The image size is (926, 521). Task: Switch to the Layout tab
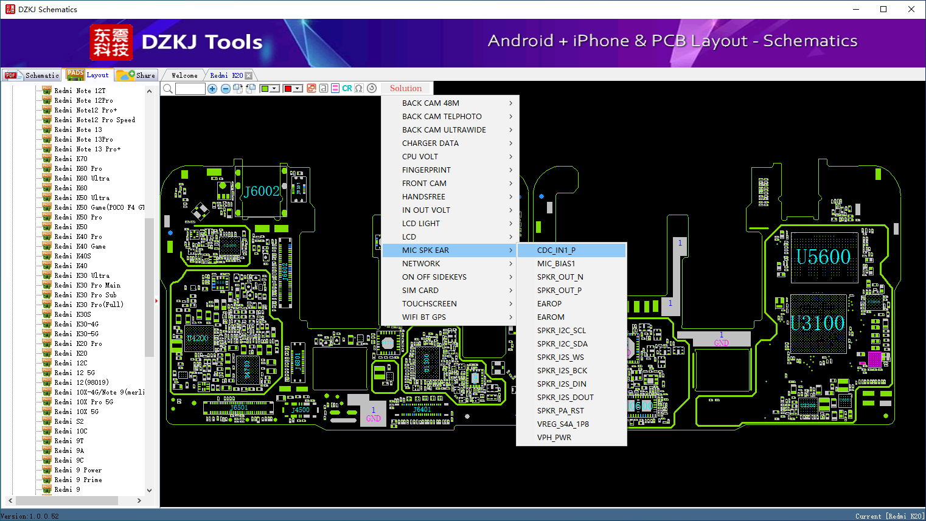[89, 75]
